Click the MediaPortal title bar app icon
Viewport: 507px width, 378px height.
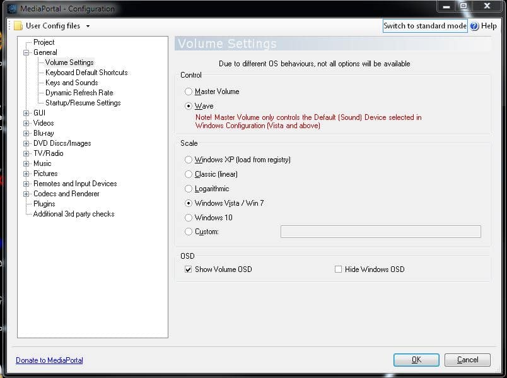click(12, 9)
